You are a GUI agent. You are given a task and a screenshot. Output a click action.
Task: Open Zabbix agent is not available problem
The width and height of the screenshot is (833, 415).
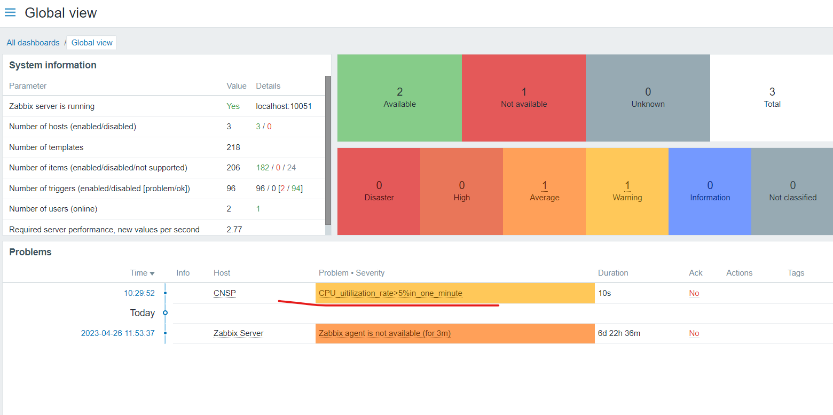coord(384,333)
